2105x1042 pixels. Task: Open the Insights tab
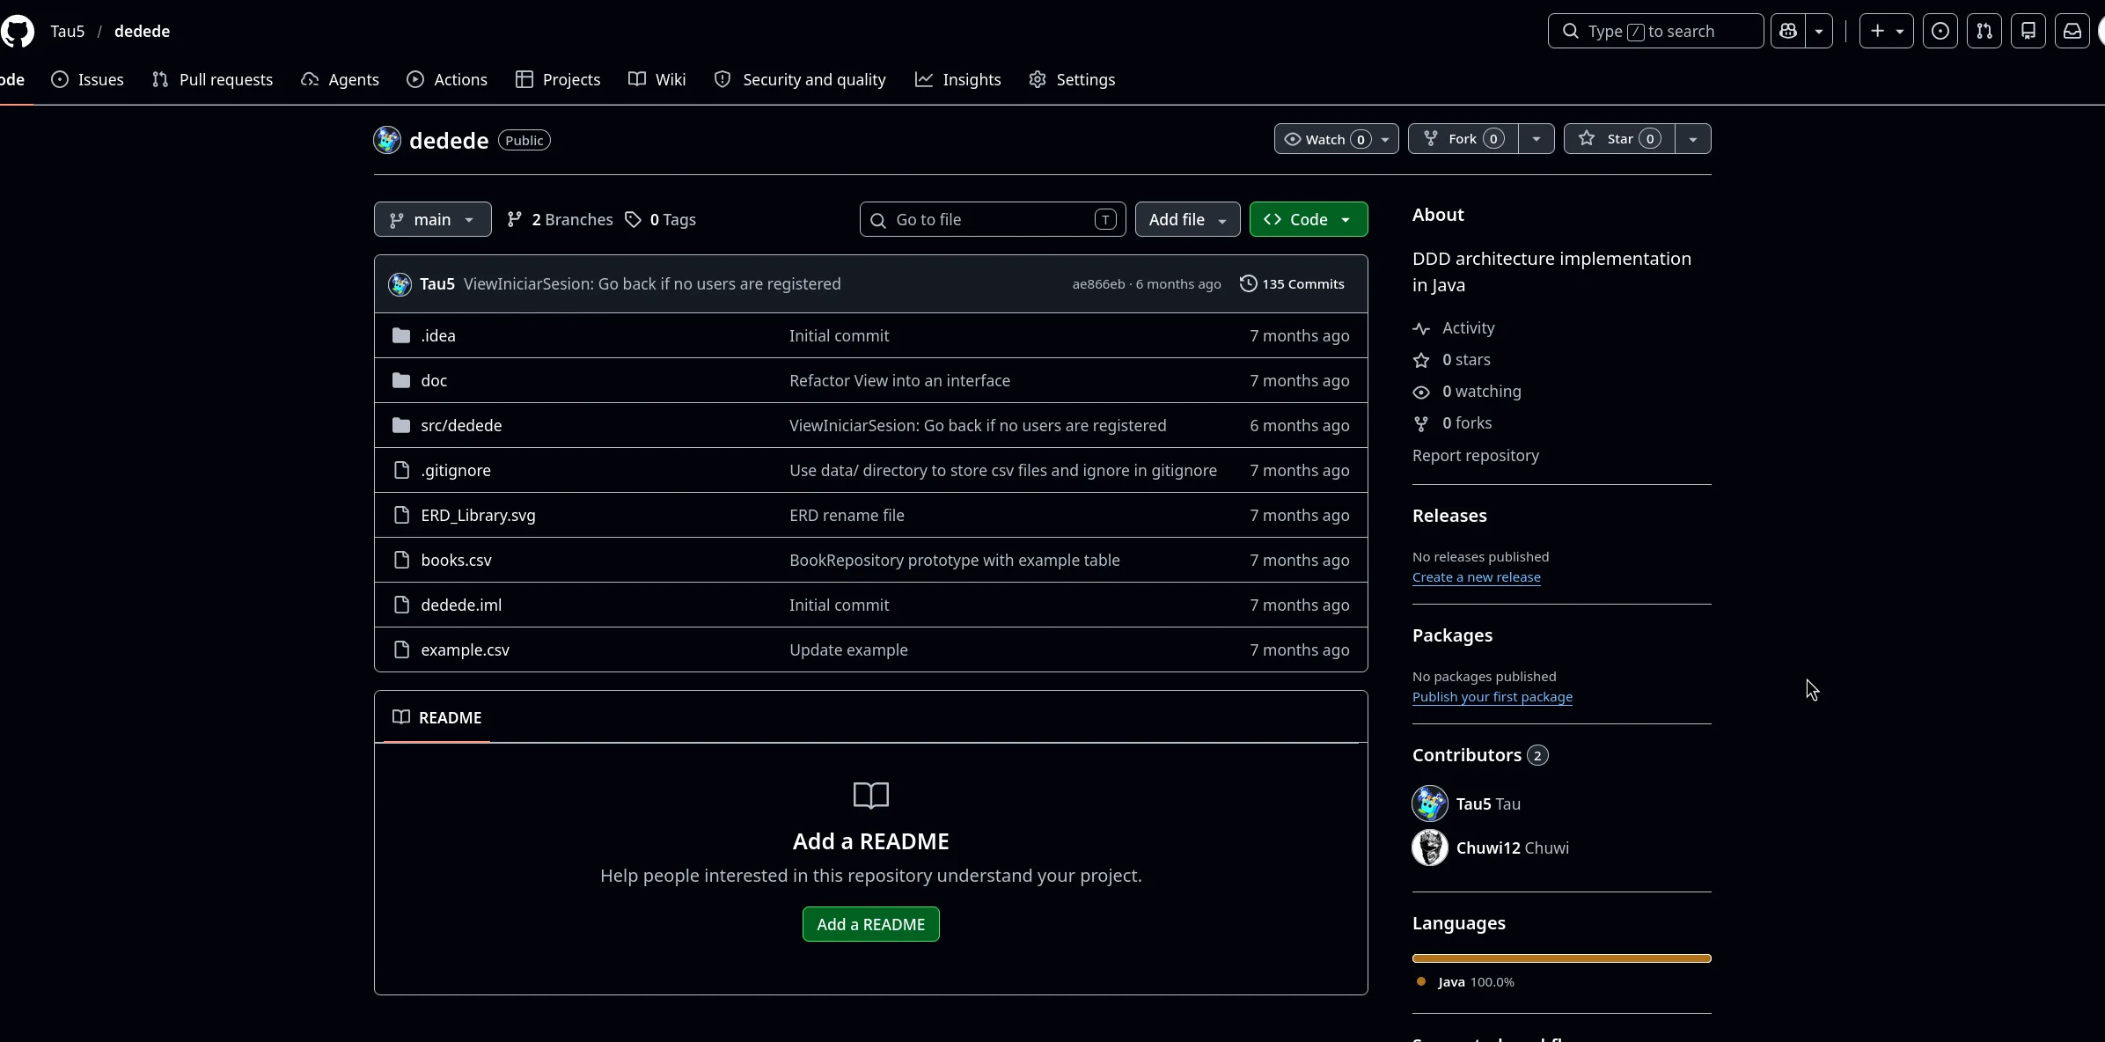957,79
